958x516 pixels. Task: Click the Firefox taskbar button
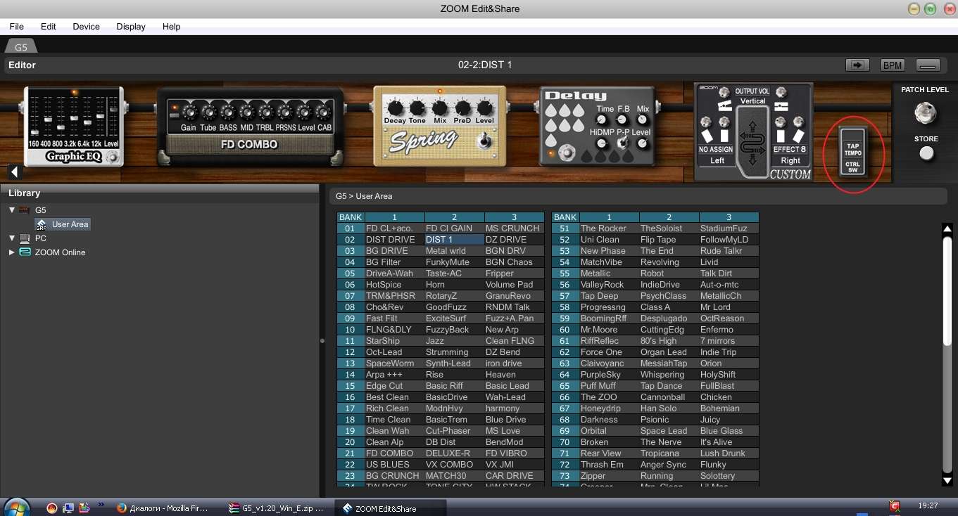click(162, 508)
